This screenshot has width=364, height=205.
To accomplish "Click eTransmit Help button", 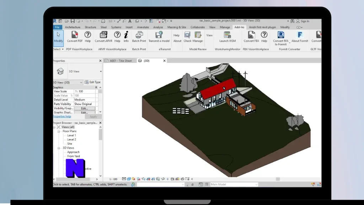I will [x=176, y=35].
